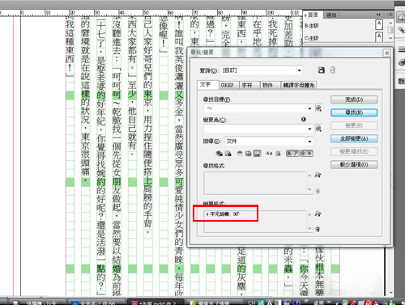Click inside the change-to text field
Image resolution: width=405 pixels, height=305 pixels.
255,129
